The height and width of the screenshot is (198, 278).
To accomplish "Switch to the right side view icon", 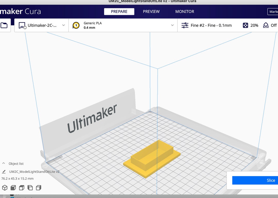I will point(39,188).
